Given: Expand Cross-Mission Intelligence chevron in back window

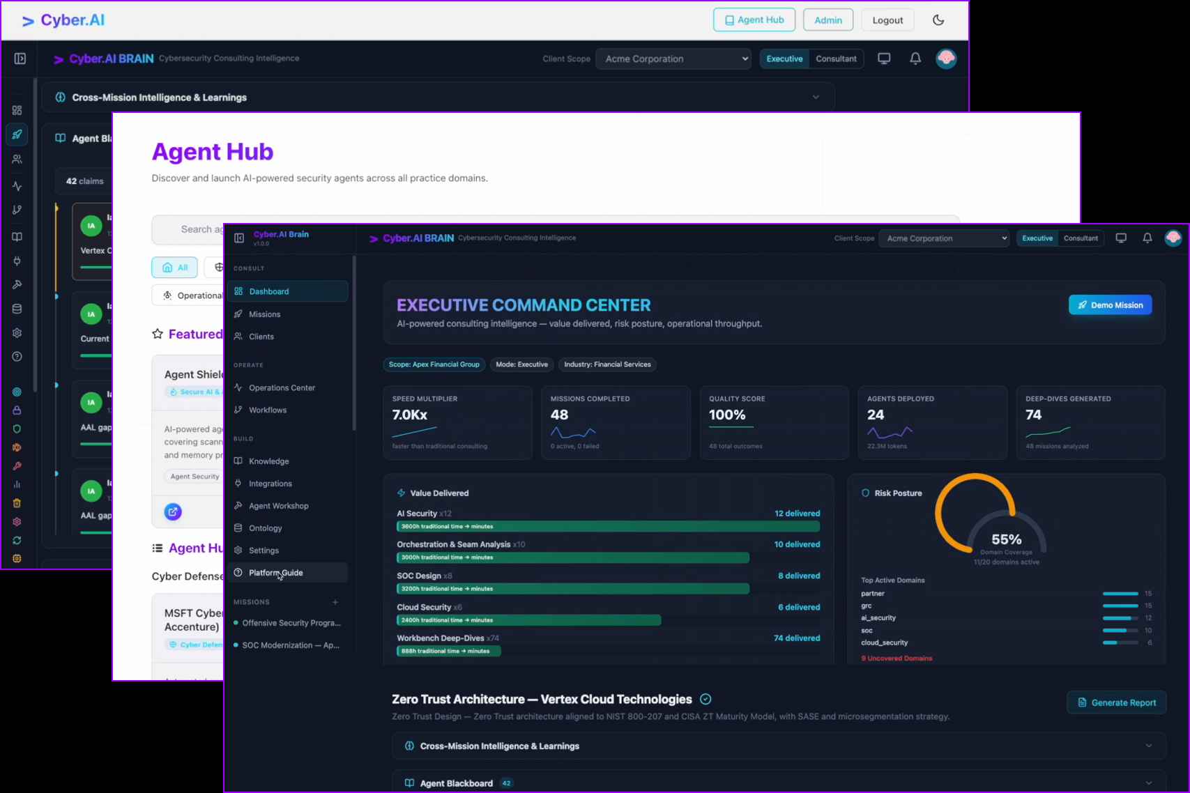Looking at the screenshot, I should (x=816, y=98).
